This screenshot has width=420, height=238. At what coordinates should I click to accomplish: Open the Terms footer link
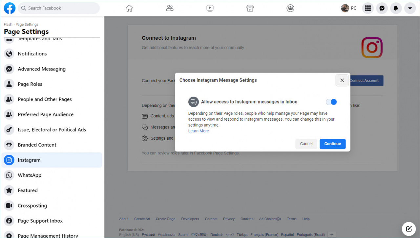[292, 219]
